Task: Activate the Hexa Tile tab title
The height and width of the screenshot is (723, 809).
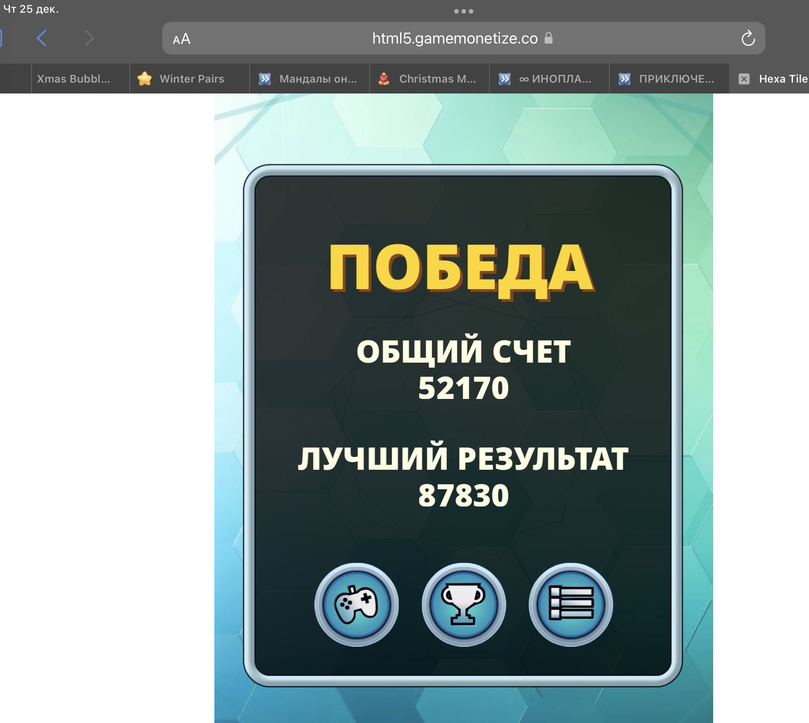Action: pyautogui.click(x=783, y=79)
